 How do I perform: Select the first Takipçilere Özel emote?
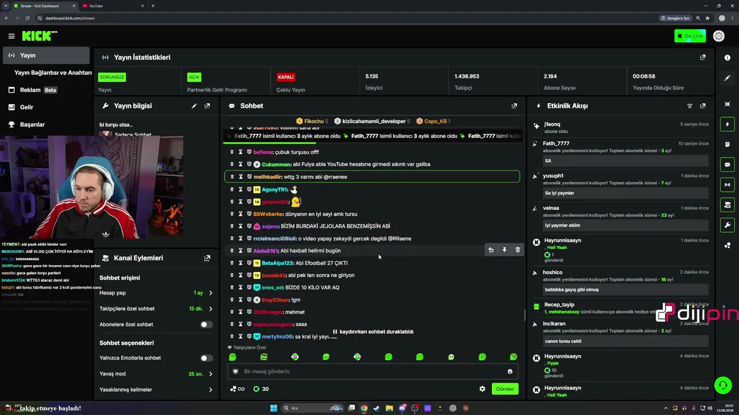pos(233,357)
